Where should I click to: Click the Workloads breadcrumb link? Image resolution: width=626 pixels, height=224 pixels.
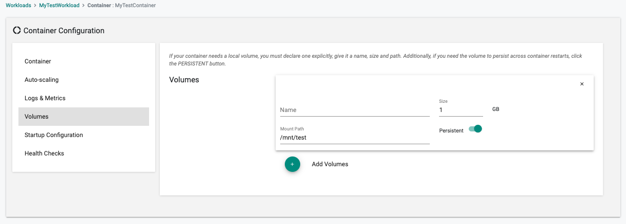click(18, 5)
